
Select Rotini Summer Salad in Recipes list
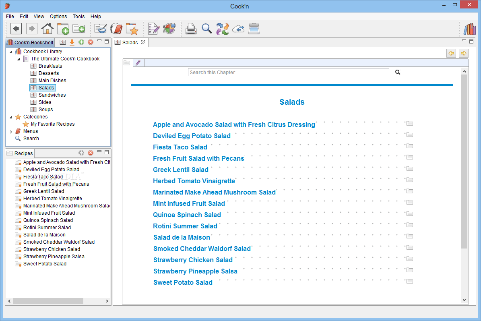pos(47,228)
